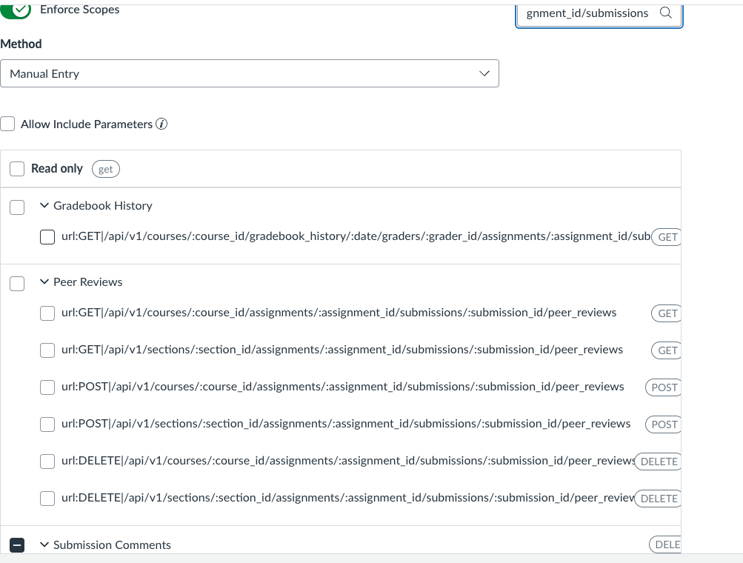Select the Gradebook History group checkbox
This screenshot has width=743, height=563.
[17, 207]
